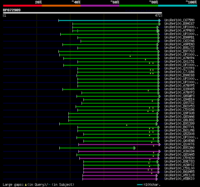This screenshot has height=187, width=200.
Task: Open the UniRef100_B6SJM6 entry
Action: 179,131
